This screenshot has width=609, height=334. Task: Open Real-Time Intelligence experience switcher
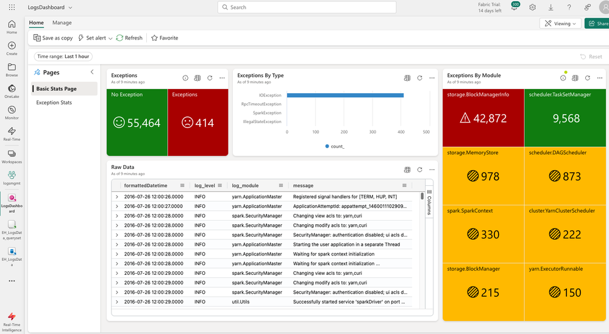12,322
